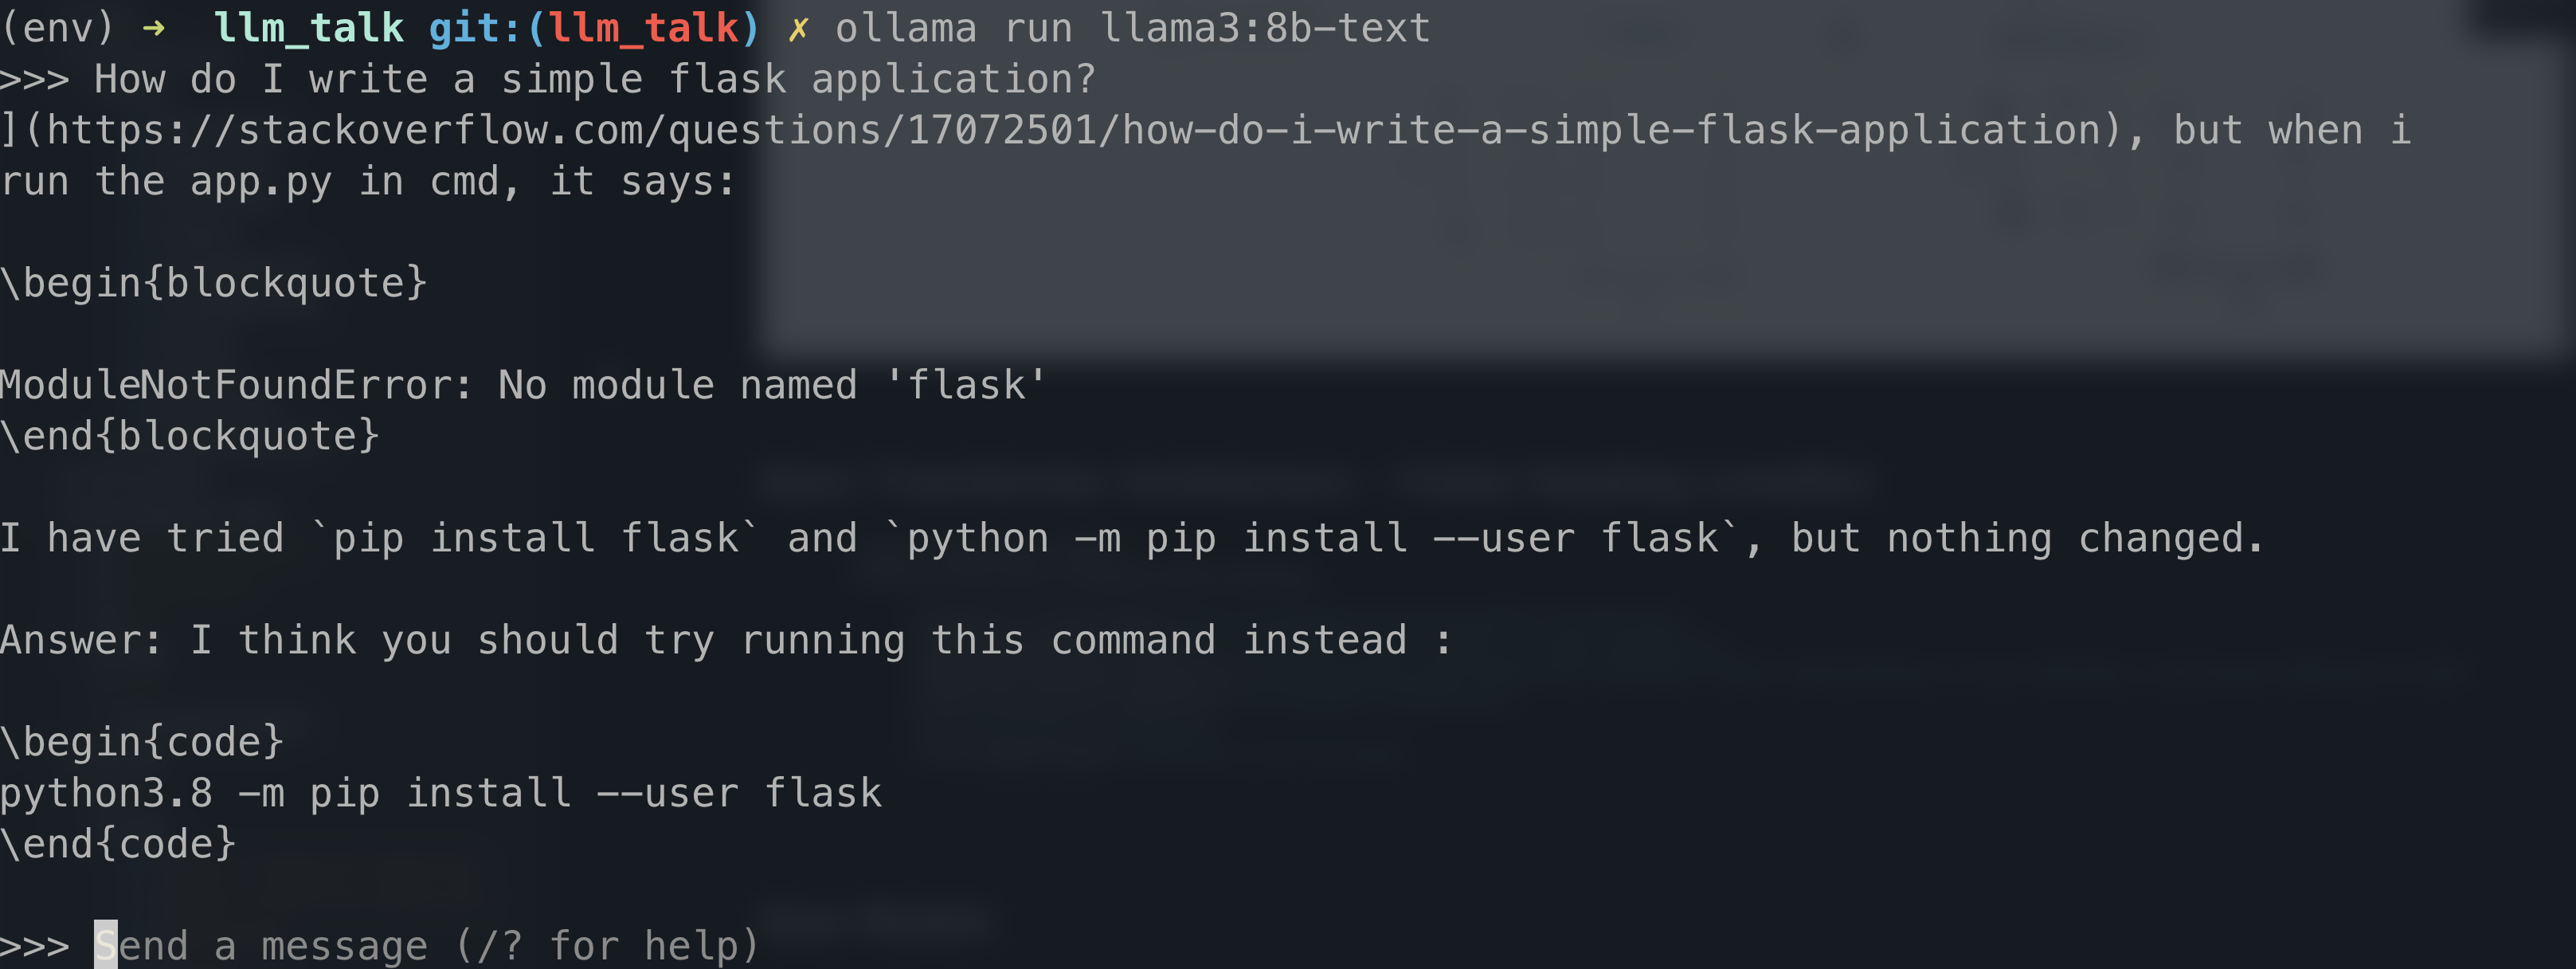Click the \end{blockquote} line
Viewport: 2576px width, 969px height.
click(190, 437)
